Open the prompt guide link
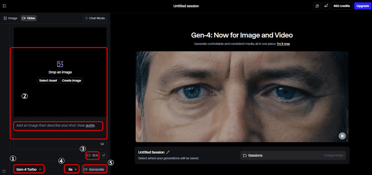Viewport: 372px width, 175px height. [90, 125]
